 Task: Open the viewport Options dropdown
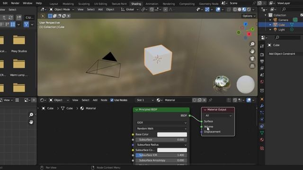tap(249, 16)
